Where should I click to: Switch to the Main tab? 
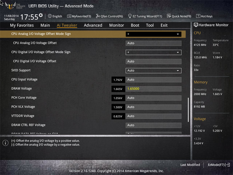(45, 25)
